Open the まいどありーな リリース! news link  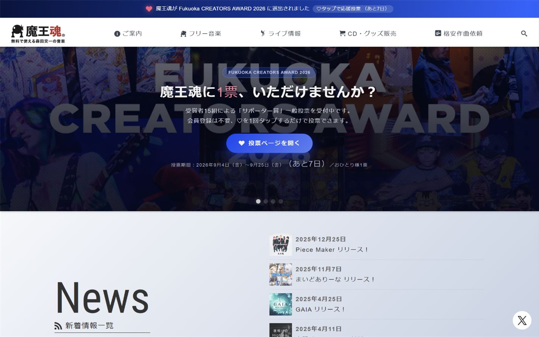pos(335,280)
